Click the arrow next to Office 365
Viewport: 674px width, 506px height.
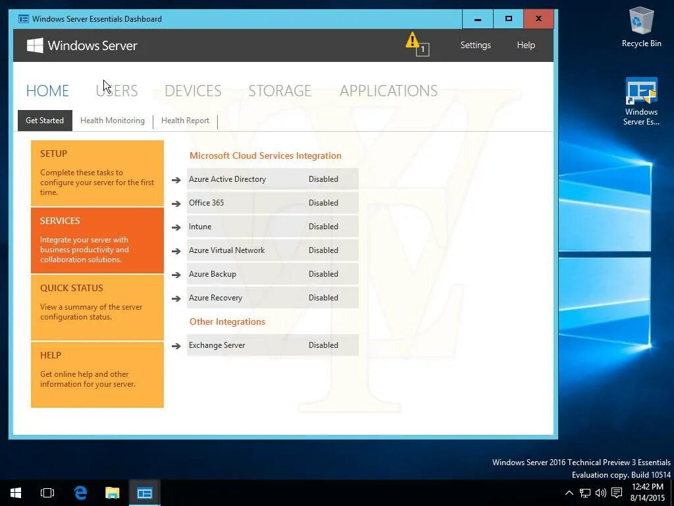pos(176,204)
